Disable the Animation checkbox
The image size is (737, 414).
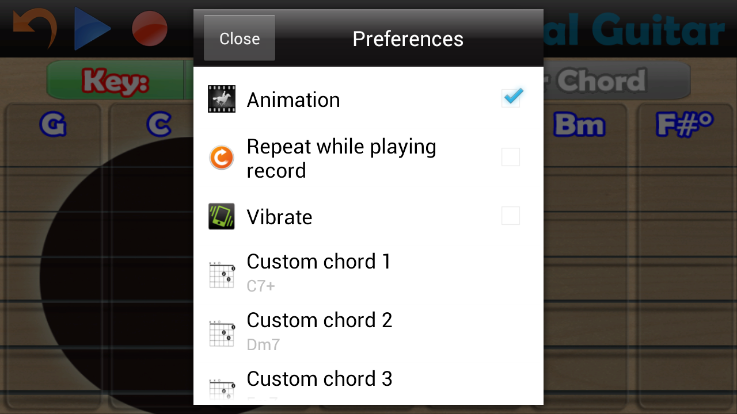(x=511, y=98)
